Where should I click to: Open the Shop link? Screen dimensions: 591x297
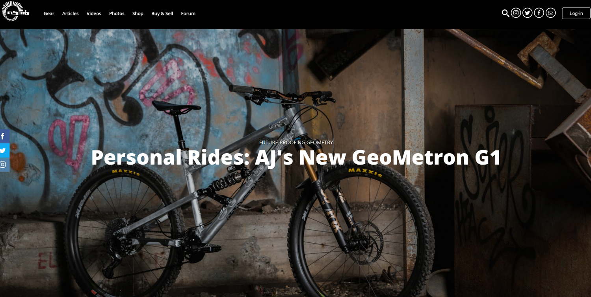coord(138,13)
